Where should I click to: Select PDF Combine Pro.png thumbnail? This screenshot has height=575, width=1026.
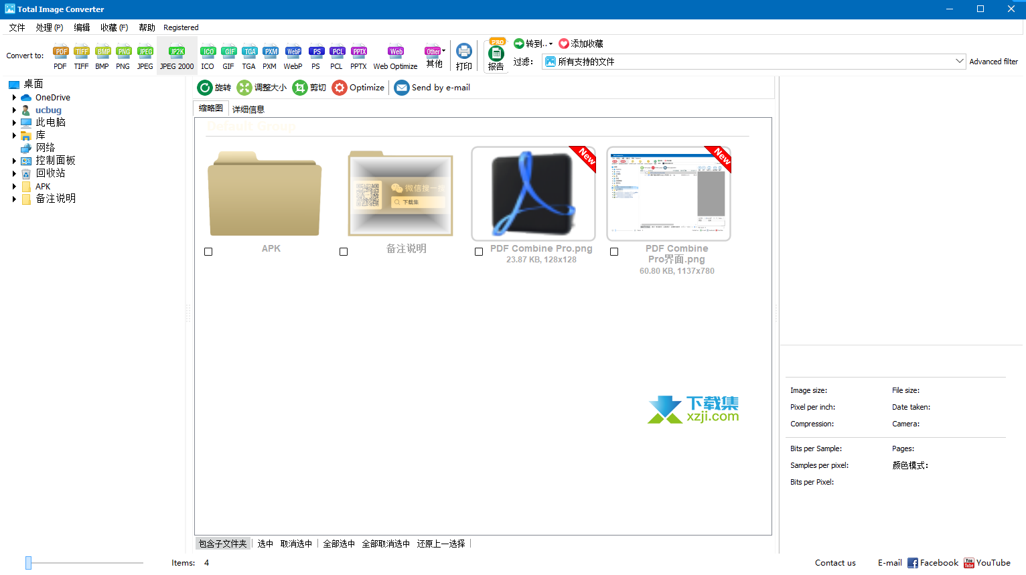533,193
